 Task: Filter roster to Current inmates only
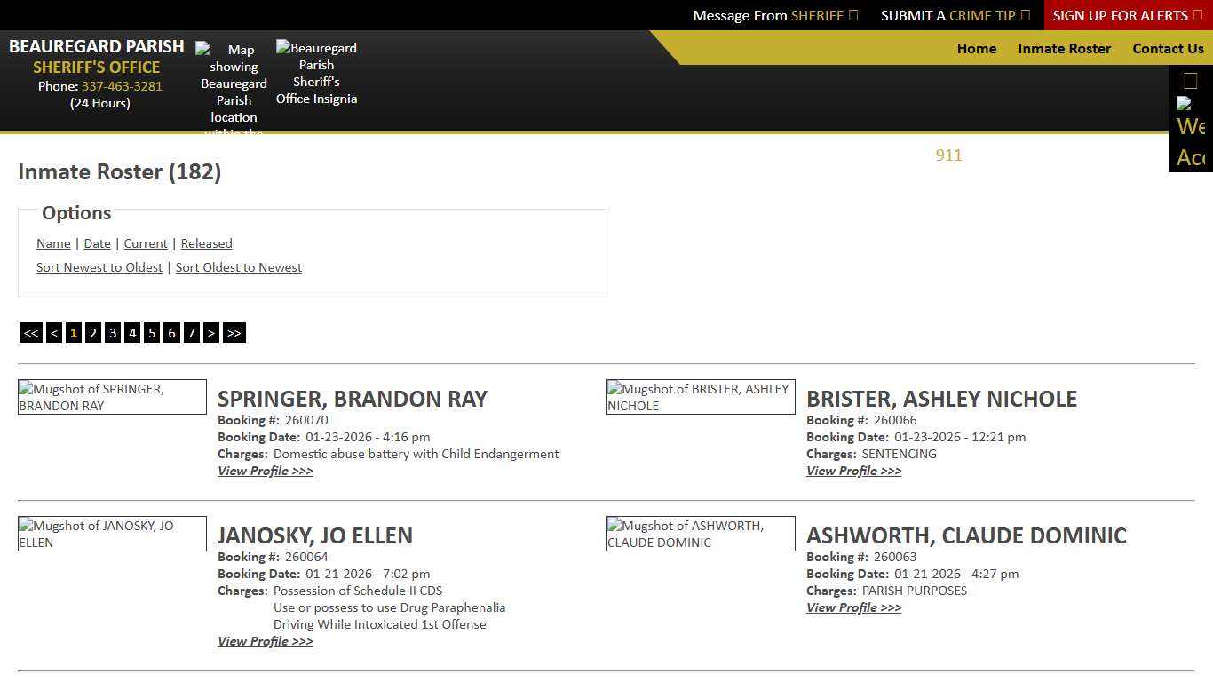click(x=145, y=243)
